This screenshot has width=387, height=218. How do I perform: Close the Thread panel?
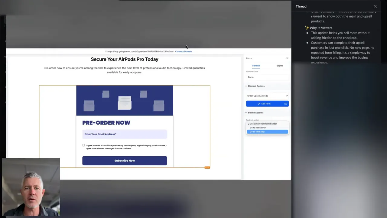375,6
